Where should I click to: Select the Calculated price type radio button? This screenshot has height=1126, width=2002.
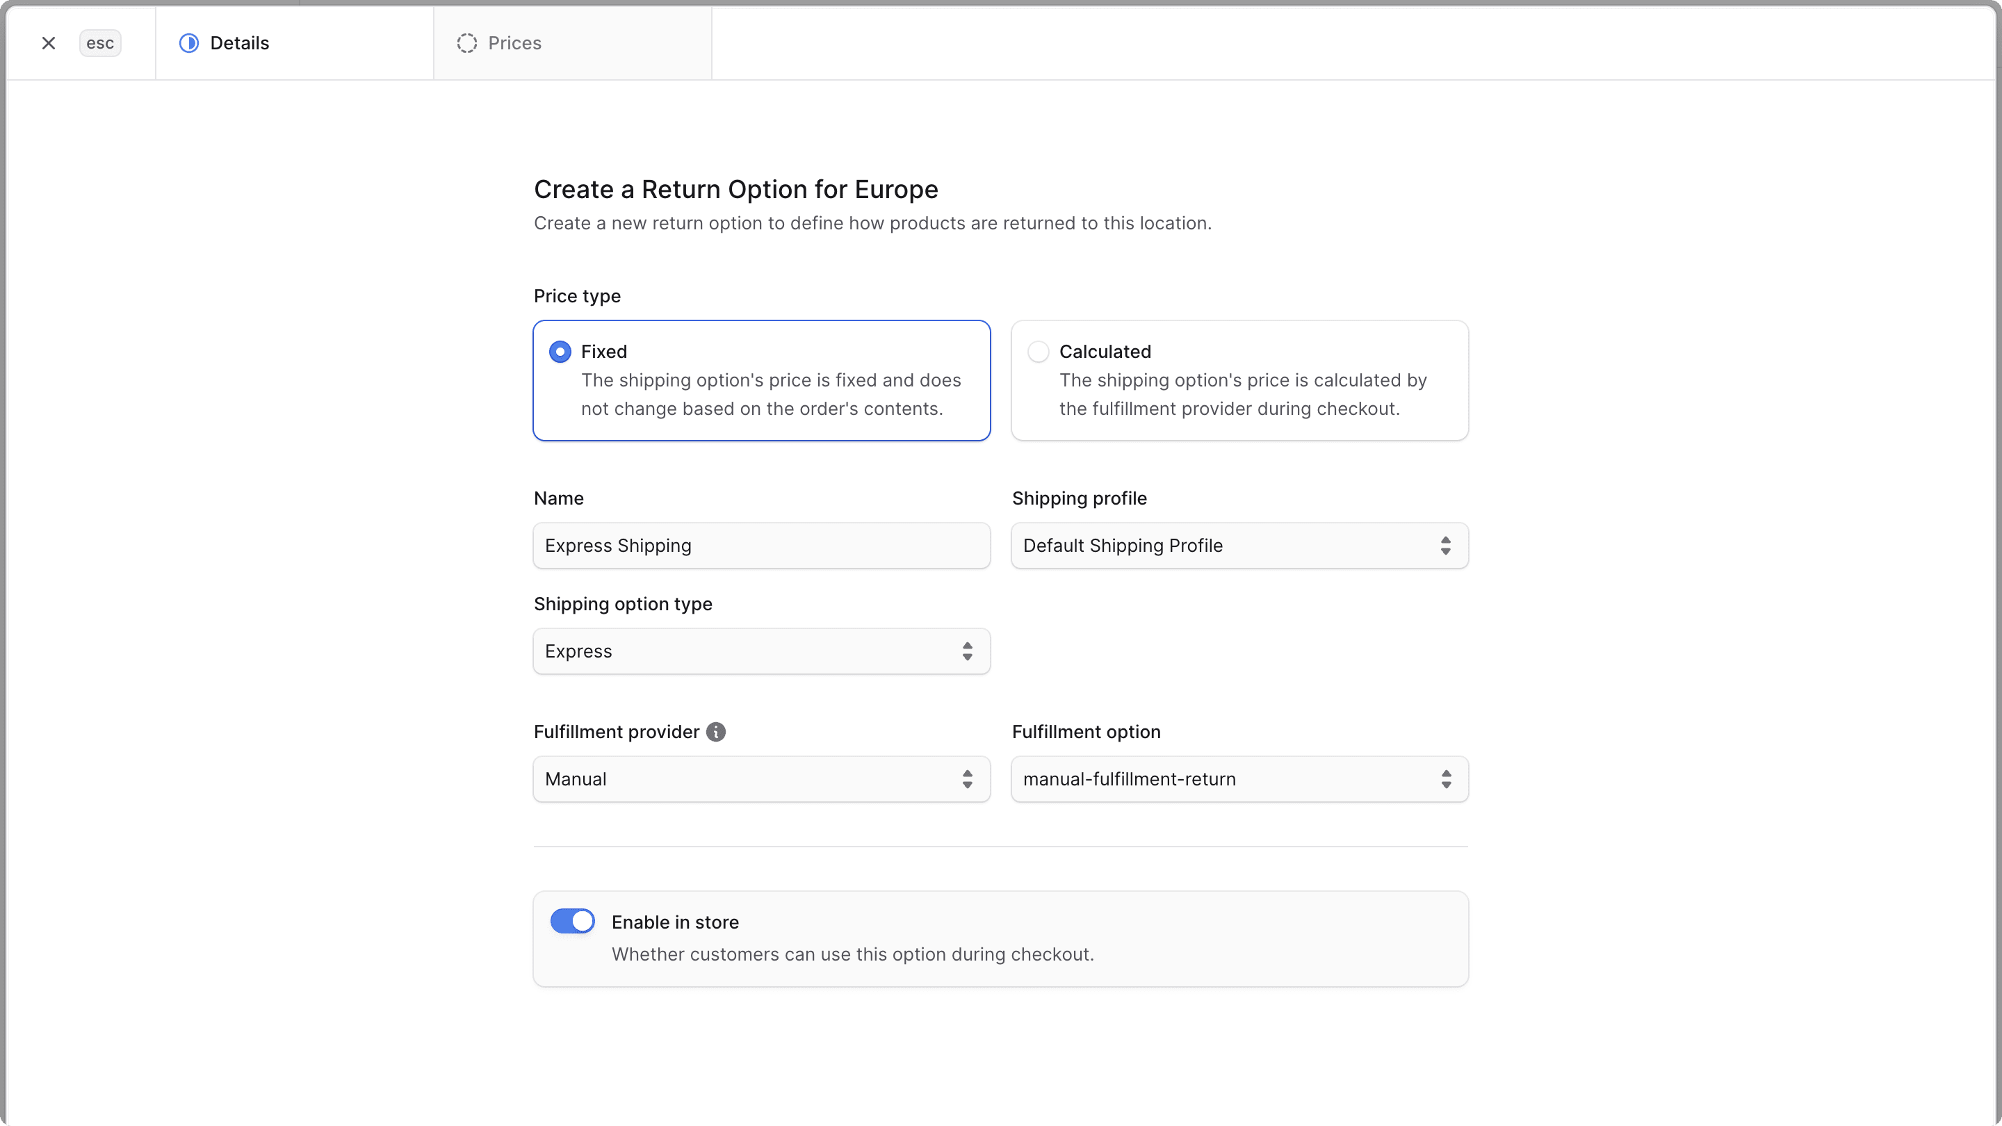(x=1038, y=351)
